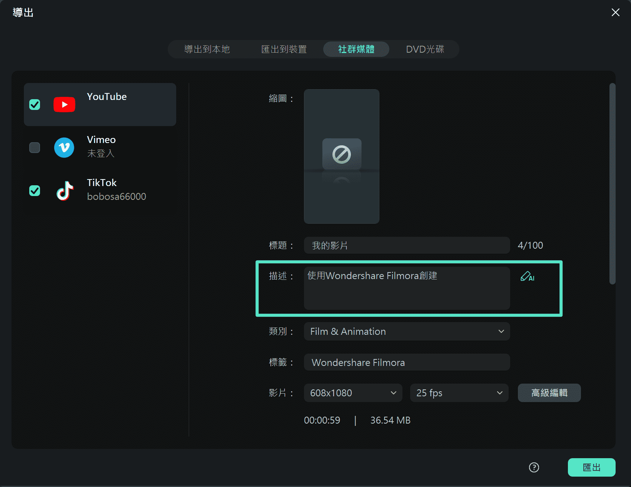Image resolution: width=631 pixels, height=487 pixels.
Task: Click the 描述 description text area
Action: click(407, 288)
